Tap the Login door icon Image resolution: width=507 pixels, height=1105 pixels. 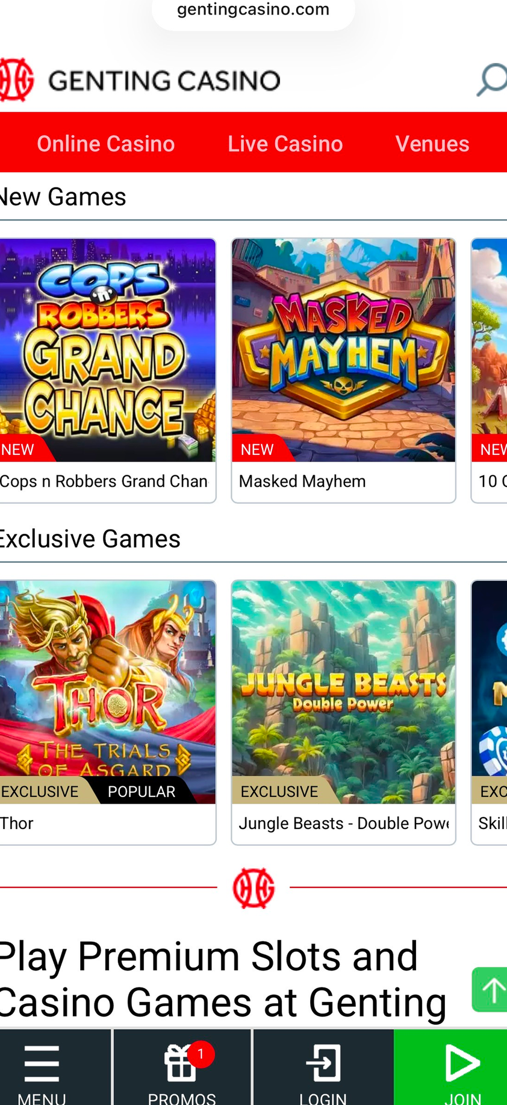tap(323, 1064)
